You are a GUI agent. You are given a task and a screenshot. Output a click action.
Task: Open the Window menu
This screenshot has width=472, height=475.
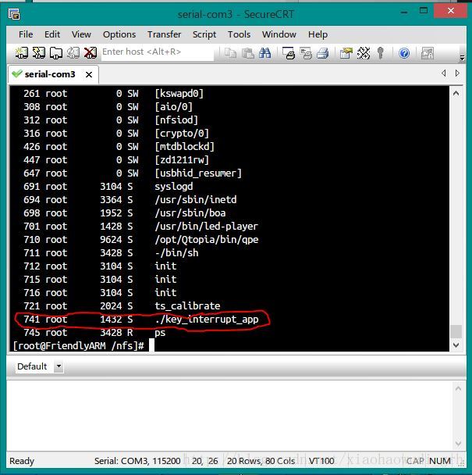(x=279, y=34)
